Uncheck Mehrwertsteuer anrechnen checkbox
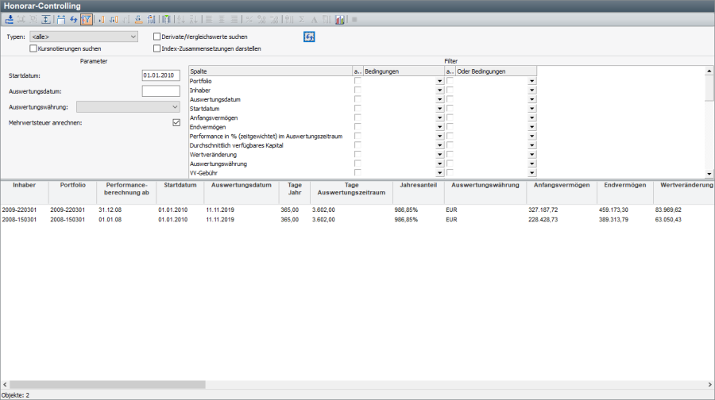This screenshot has width=715, height=400. point(176,122)
